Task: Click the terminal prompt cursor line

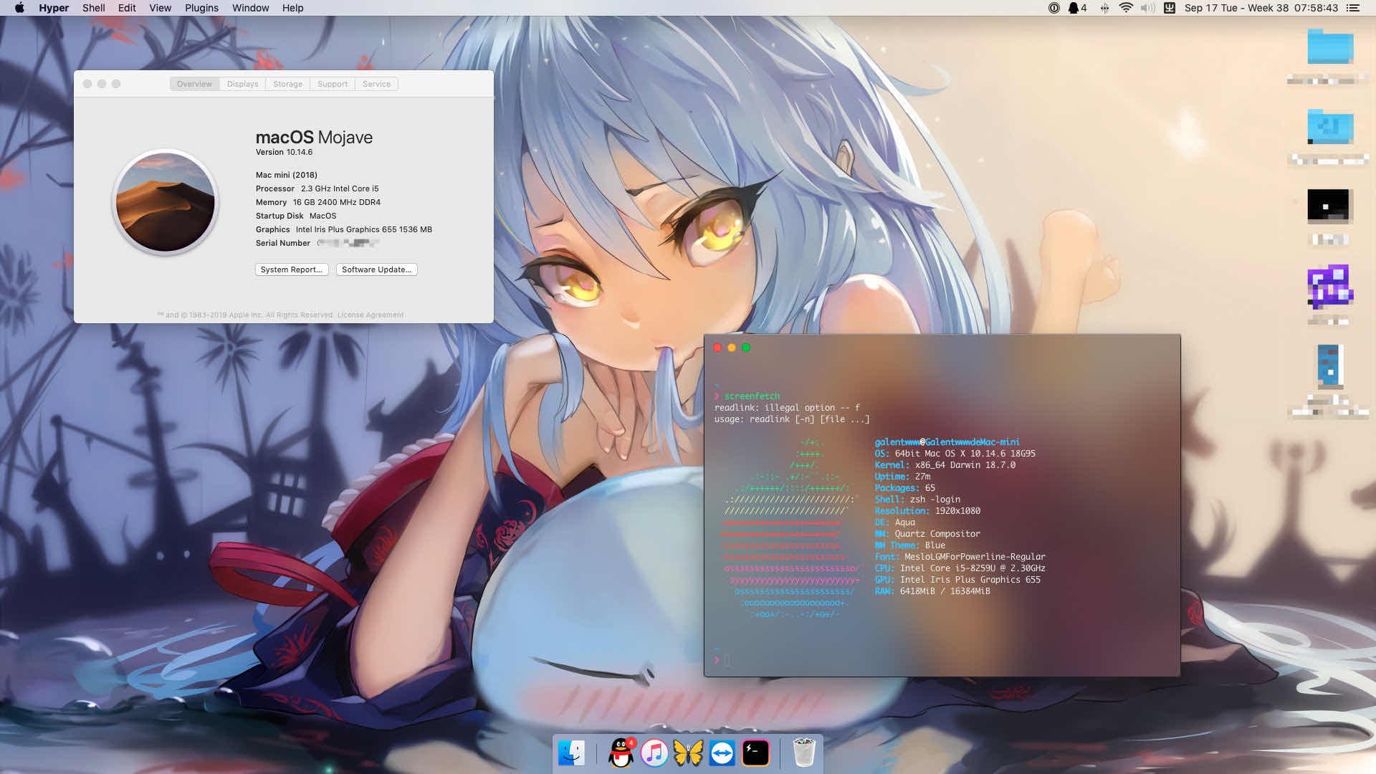Action: coord(722,660)
